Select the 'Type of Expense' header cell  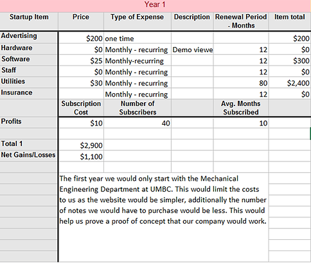(x=138, y=21)
